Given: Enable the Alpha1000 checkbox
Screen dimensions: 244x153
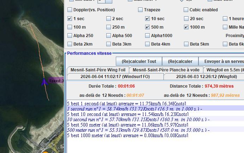Looking at the screenshot, I should [x=147, y=36].
